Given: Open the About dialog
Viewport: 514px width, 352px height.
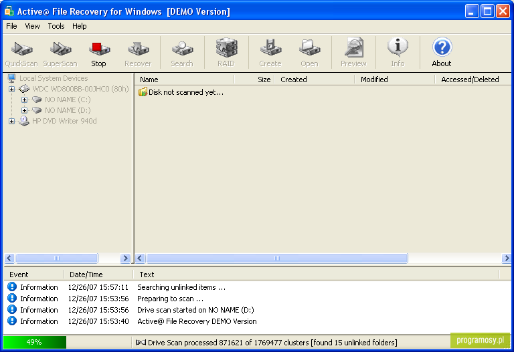Looking at the screenshot, I should click(442, 53).
